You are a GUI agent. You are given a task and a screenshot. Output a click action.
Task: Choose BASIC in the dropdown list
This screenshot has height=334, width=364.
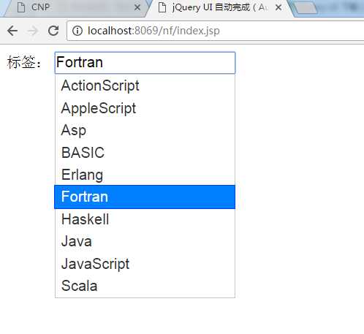coord(145,153)
